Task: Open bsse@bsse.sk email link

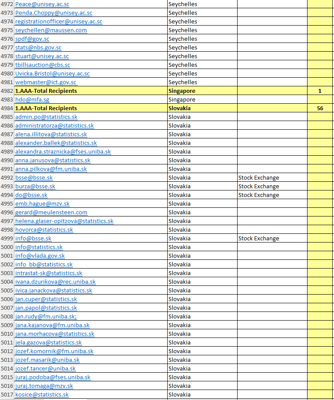Action: pos(34,177)
